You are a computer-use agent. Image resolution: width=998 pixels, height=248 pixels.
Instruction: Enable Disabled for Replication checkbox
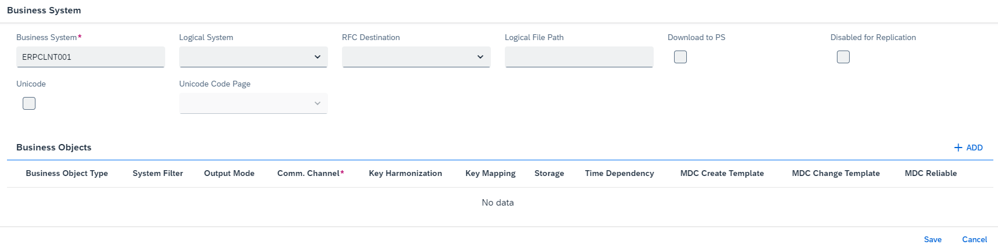(843, 57)
